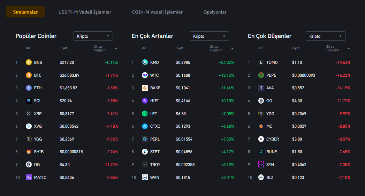Screen dimensions: 365x196
Task: Click the PEPE frog icon
Action: point(261,75)
